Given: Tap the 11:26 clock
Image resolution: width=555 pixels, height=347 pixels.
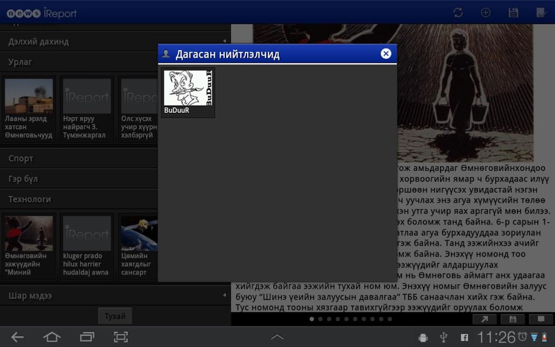Looking at the screenshot, I should (496, 337).
